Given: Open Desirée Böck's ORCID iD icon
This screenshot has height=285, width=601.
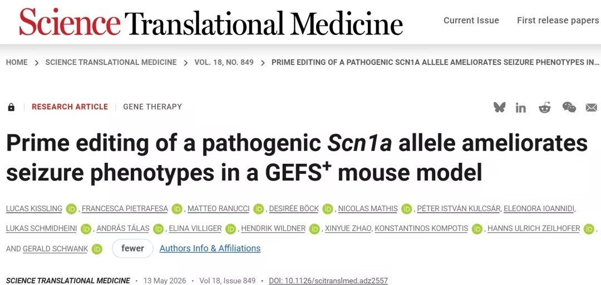Looking at the screenshot, I should (x=327, y=209).
